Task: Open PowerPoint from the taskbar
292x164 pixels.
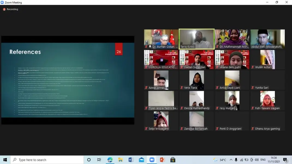Action: (x=162, y=160)
